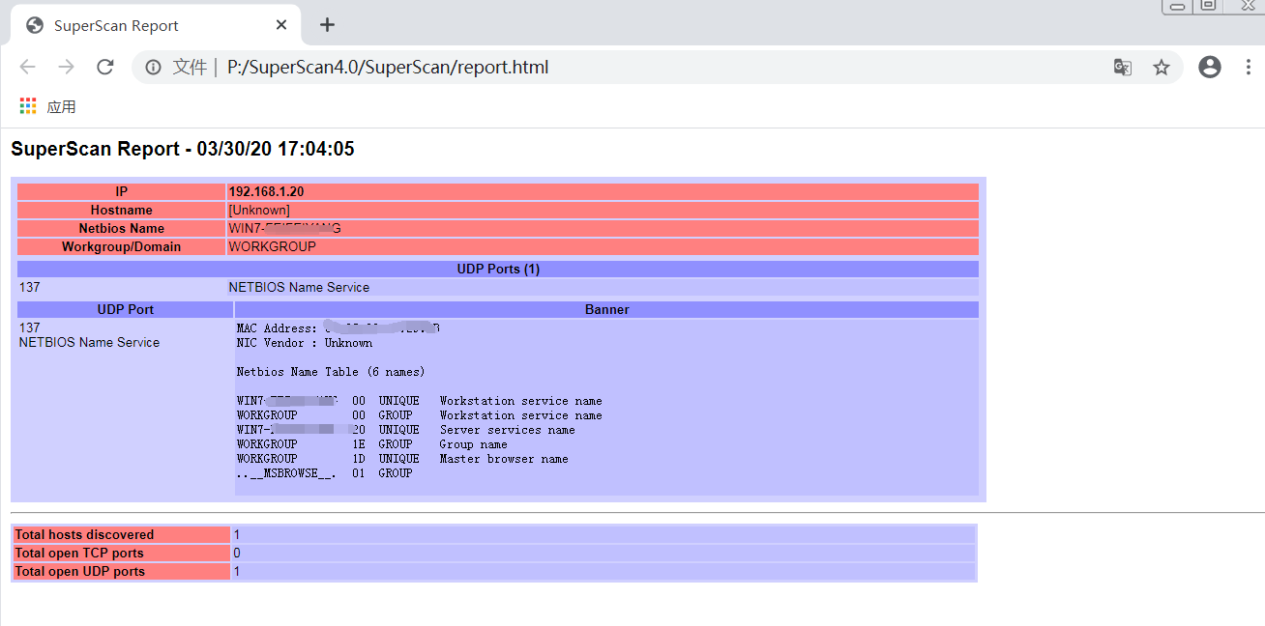Click the [Unknown] hostname value
The image size is (1265, 626).
pos(259,211)
